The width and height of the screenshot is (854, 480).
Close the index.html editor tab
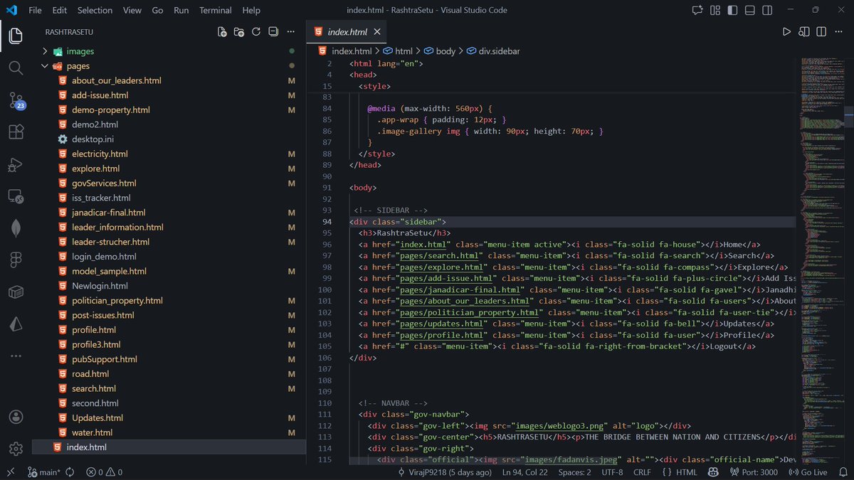click(377, 32)
